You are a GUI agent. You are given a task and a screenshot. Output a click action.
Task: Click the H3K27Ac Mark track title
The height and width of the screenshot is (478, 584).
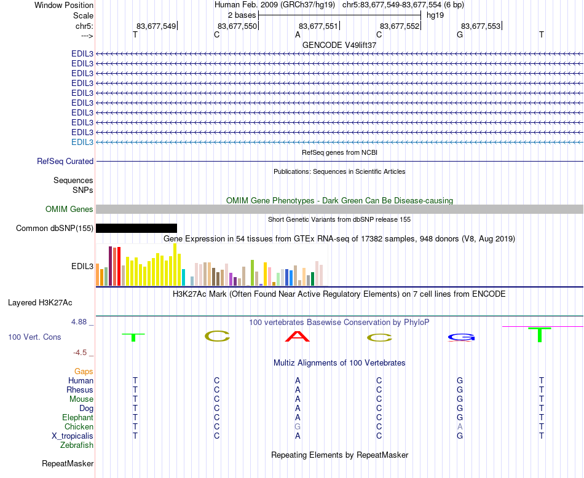(339, 294)
